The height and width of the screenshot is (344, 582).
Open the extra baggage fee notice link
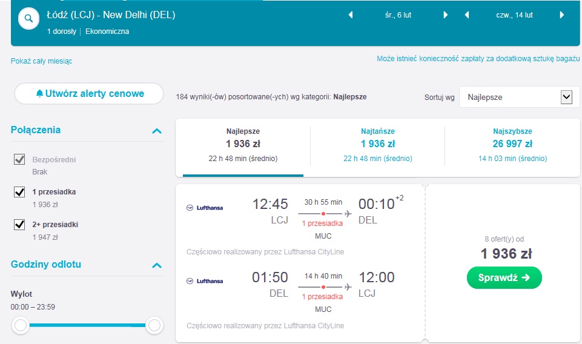tap(478, 59)
